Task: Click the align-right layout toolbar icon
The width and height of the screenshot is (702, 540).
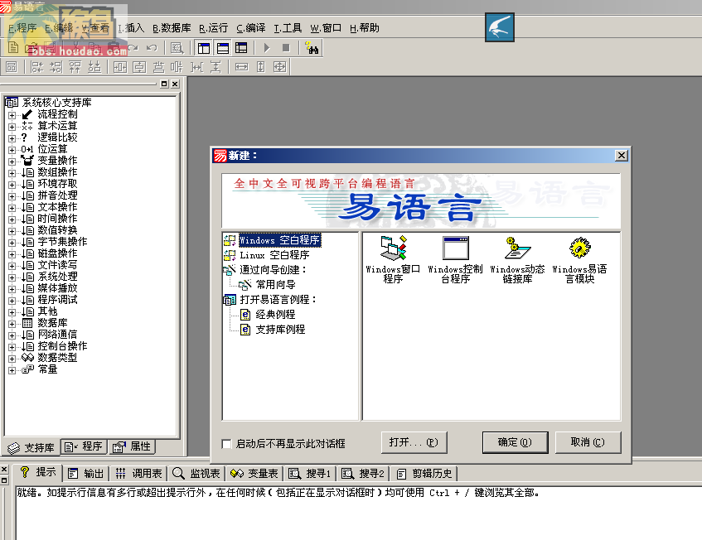Action: coord(56,67)
